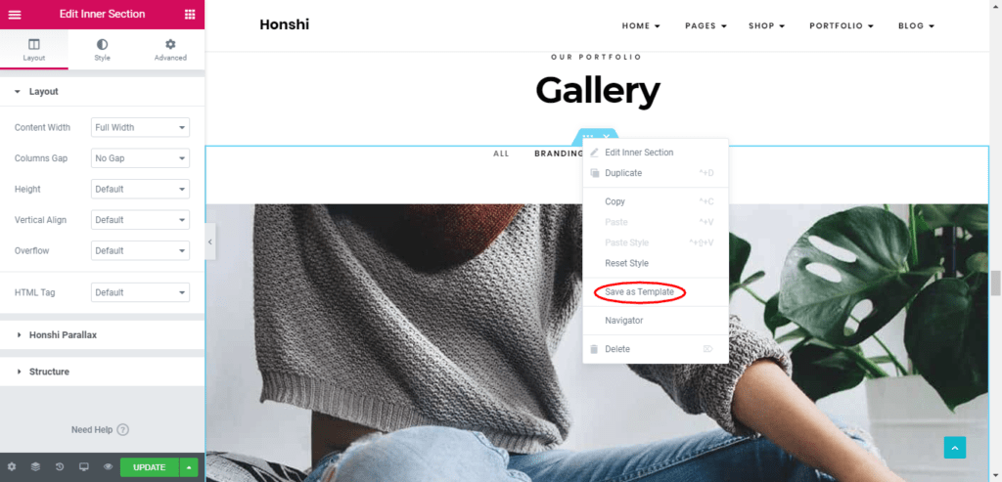Open page settings gear in bottom bar
The width and height of the screenshot is (1002, 482).
point(12,466)
